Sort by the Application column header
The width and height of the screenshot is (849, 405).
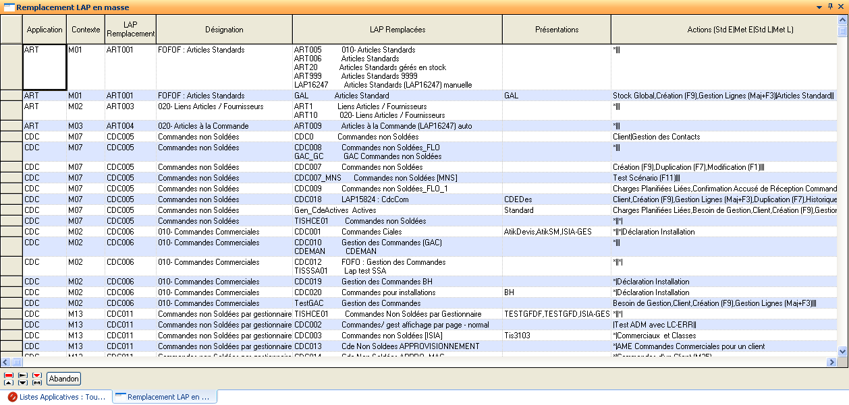point(45,30)
